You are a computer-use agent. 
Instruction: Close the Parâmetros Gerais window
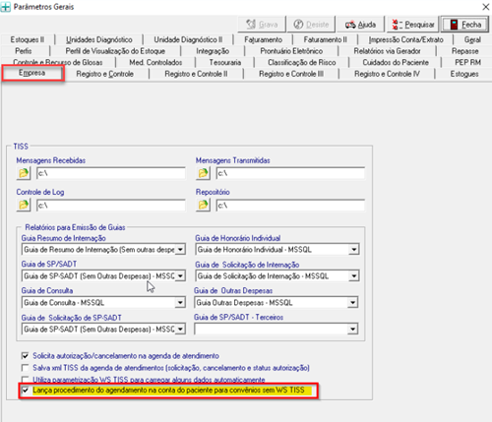[486, 7]
